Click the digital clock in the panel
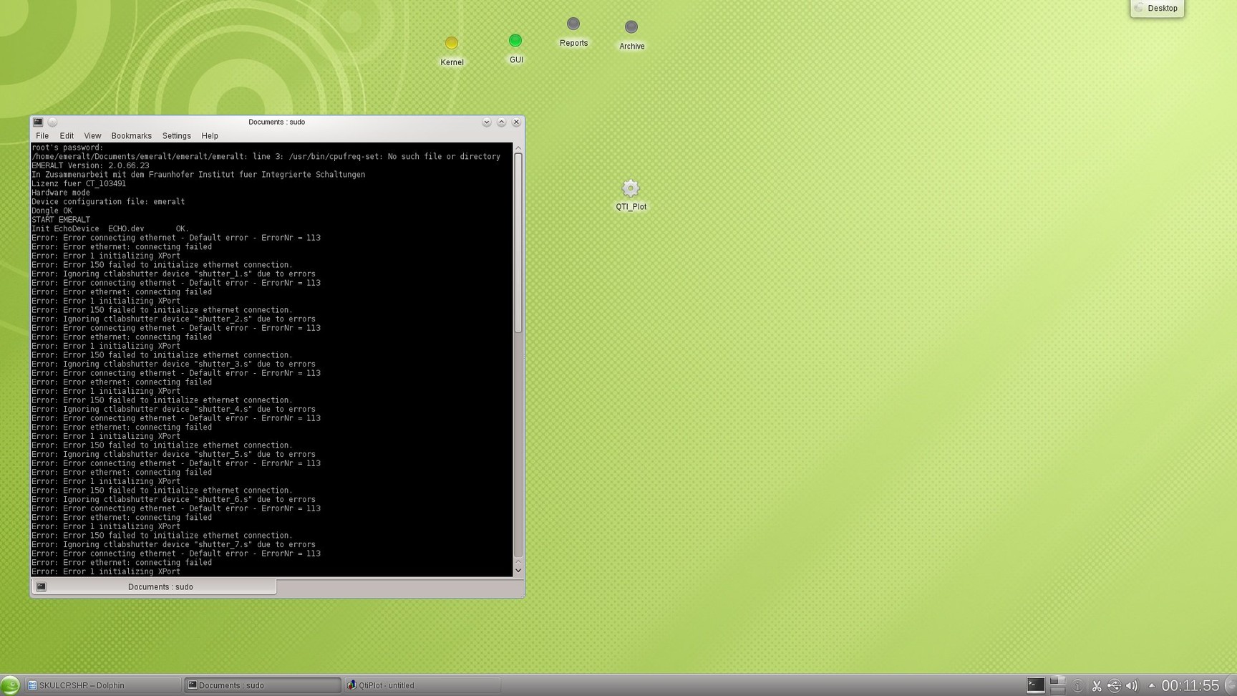 coord(1190,686)
